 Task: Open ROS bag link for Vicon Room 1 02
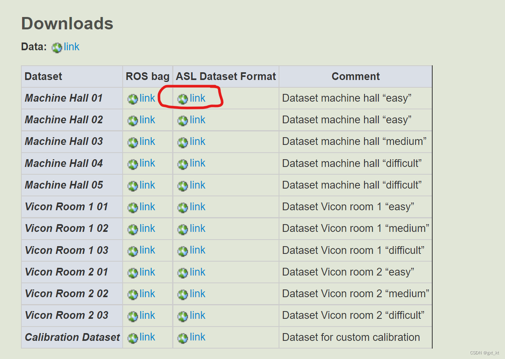click(x=147, y=228)
